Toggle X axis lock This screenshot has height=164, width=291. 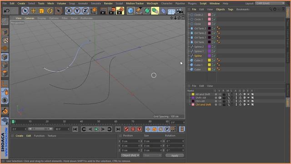pos(69,11)
